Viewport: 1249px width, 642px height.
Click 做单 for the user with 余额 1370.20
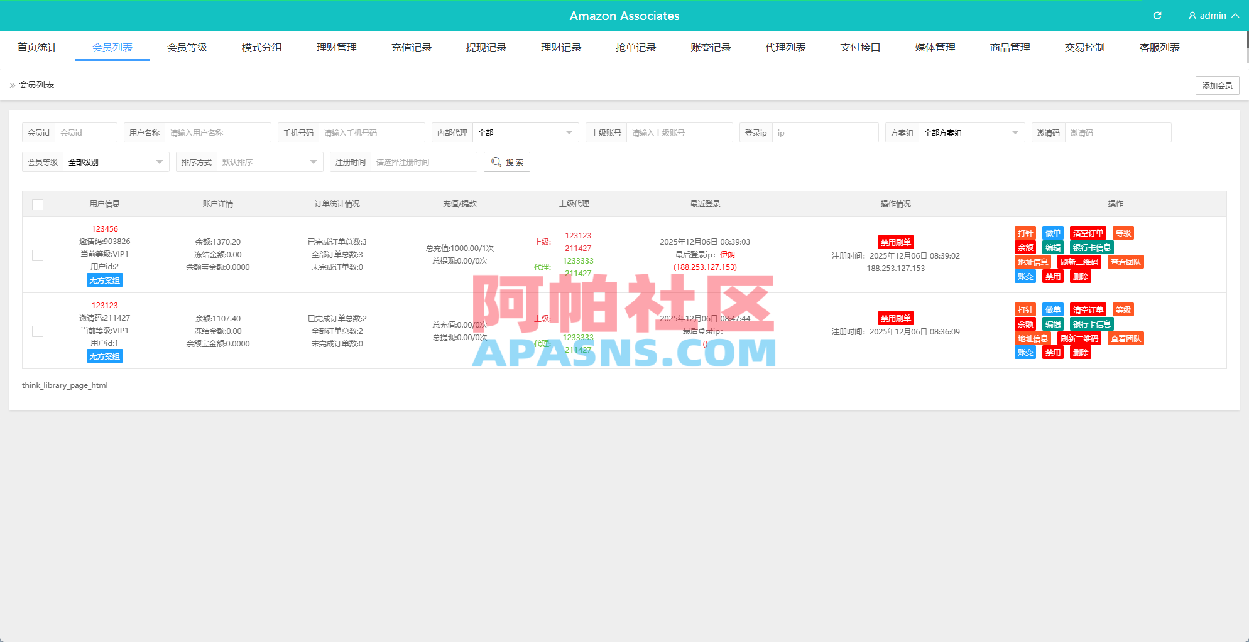(x=1053, y=233)
